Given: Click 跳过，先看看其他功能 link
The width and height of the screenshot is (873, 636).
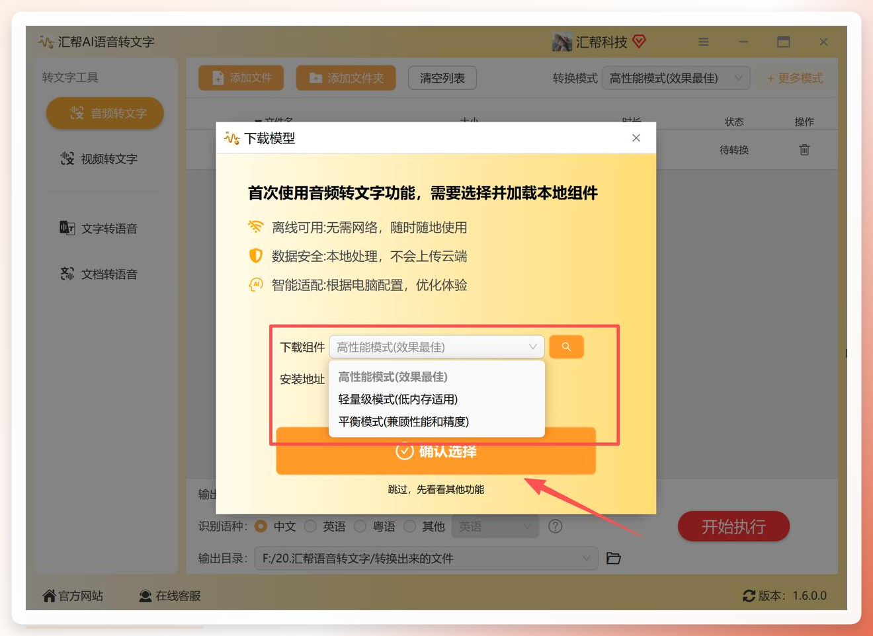Looking at the screenshot, I should click(x=436, y=489).
